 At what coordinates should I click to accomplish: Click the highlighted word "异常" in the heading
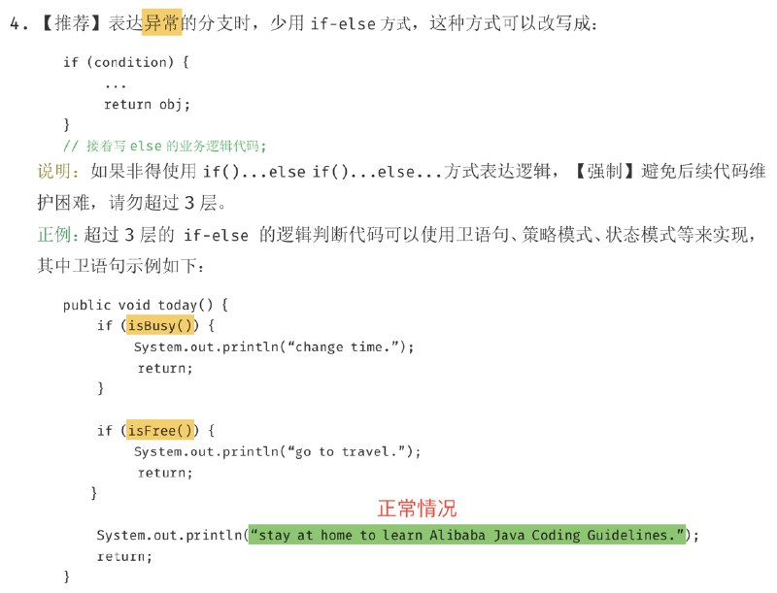(163, 24)
